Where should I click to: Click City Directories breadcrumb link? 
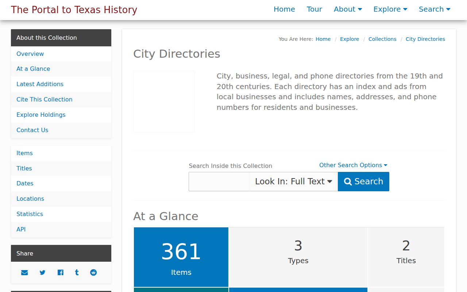pos(425,39)
